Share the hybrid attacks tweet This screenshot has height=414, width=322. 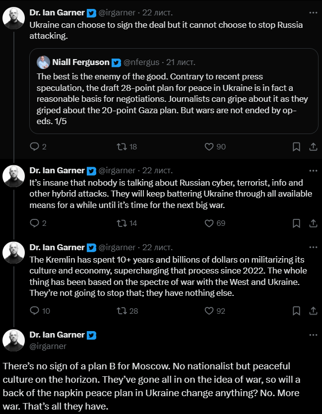[x=313, y=223]
